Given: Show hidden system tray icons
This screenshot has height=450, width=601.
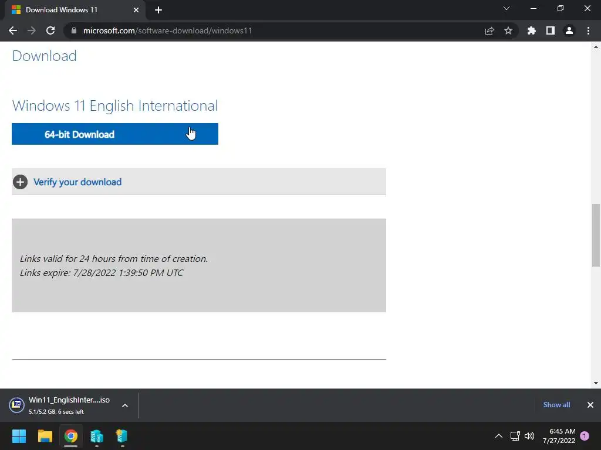Looking at the screenshot, I should point(499,436).
